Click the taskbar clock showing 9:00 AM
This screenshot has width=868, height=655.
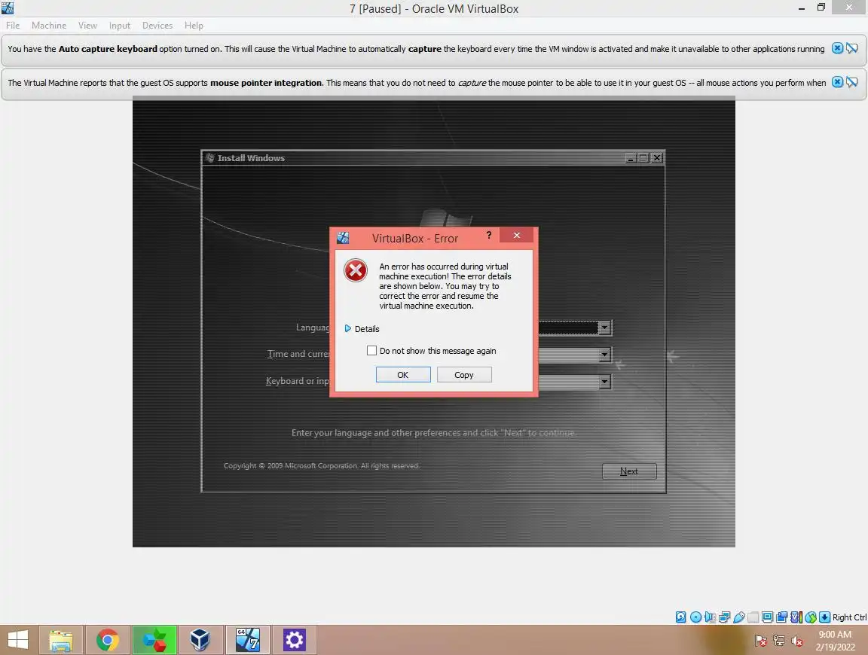click(x=835, y=640)
